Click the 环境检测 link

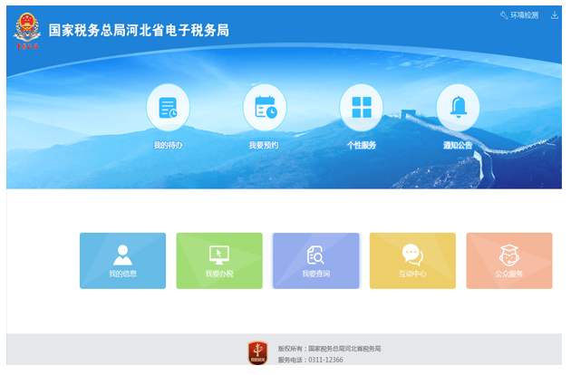[x=524, y=15]
